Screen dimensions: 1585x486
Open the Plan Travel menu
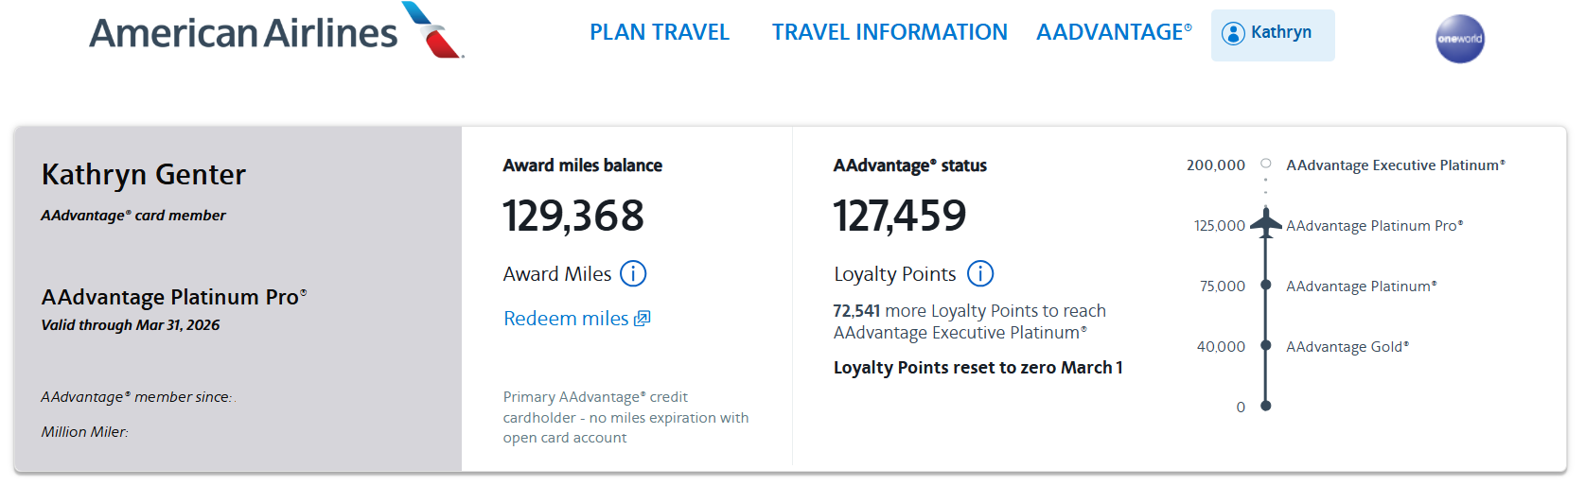coord(660,32)
